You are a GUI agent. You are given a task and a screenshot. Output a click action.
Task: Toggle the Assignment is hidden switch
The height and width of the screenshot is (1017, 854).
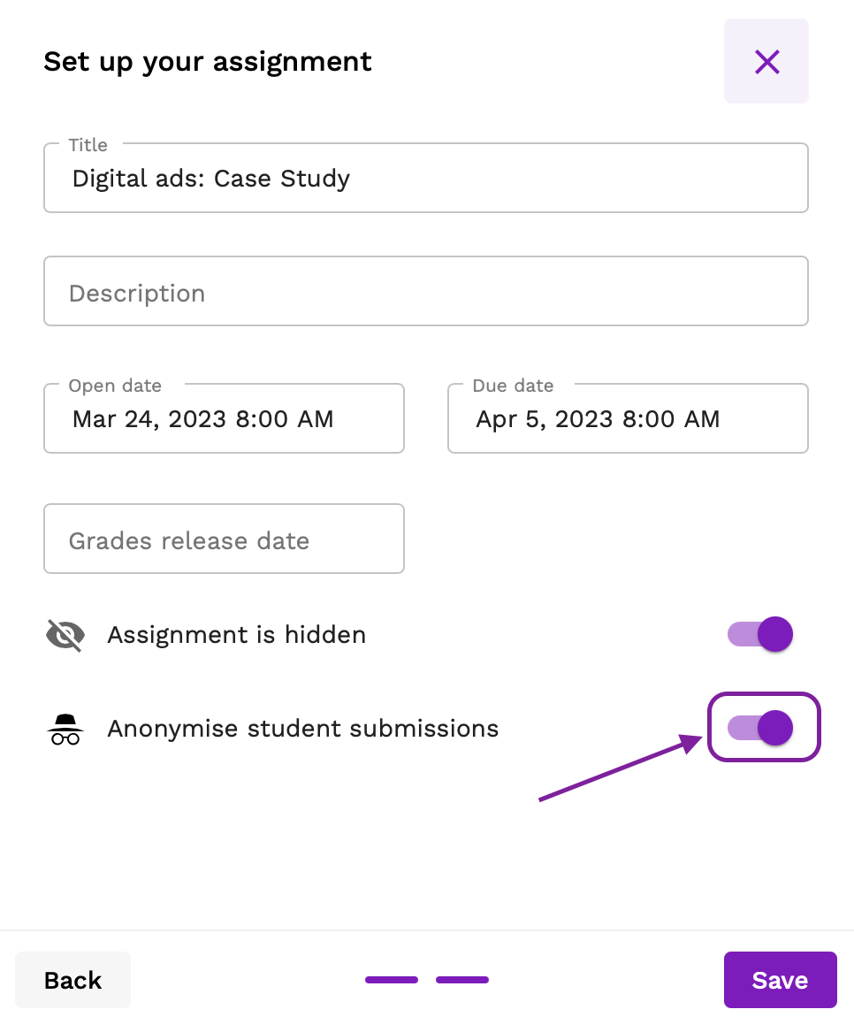[x=760, y=634]
